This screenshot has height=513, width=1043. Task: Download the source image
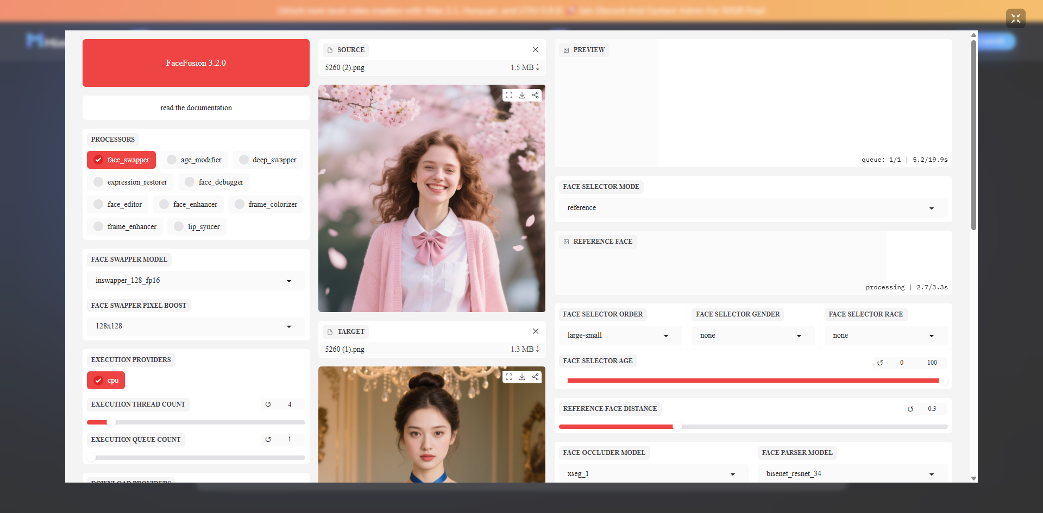pos(522,95)
